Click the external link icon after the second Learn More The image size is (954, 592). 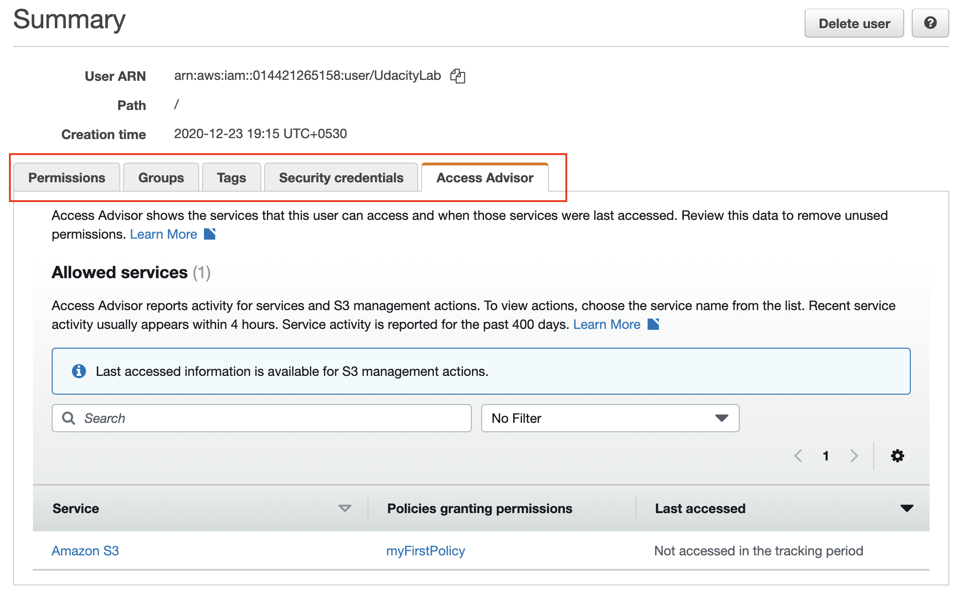(653, 324)
